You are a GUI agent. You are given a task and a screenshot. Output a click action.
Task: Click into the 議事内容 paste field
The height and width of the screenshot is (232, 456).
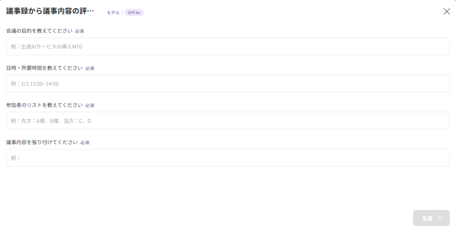pyautogui.click(x=228, y=157)
